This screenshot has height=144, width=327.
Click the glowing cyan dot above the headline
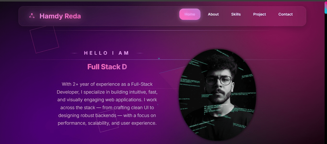[x=159, y=59]
